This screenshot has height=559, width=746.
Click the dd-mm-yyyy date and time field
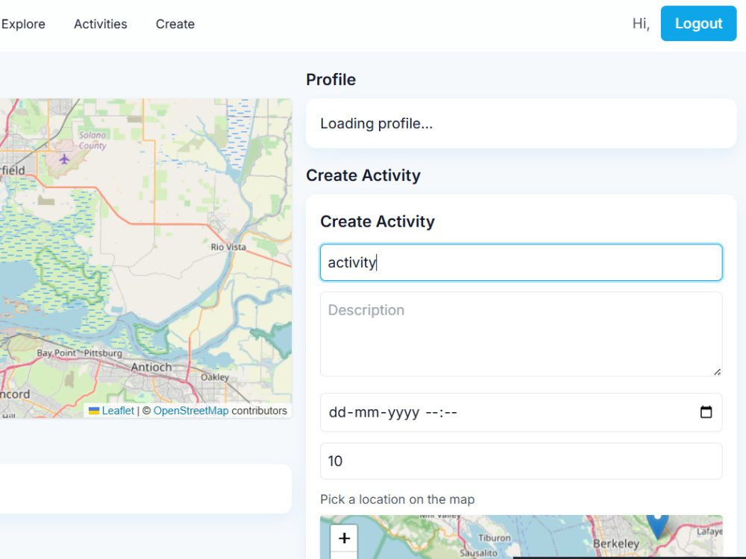coord(521,412)
